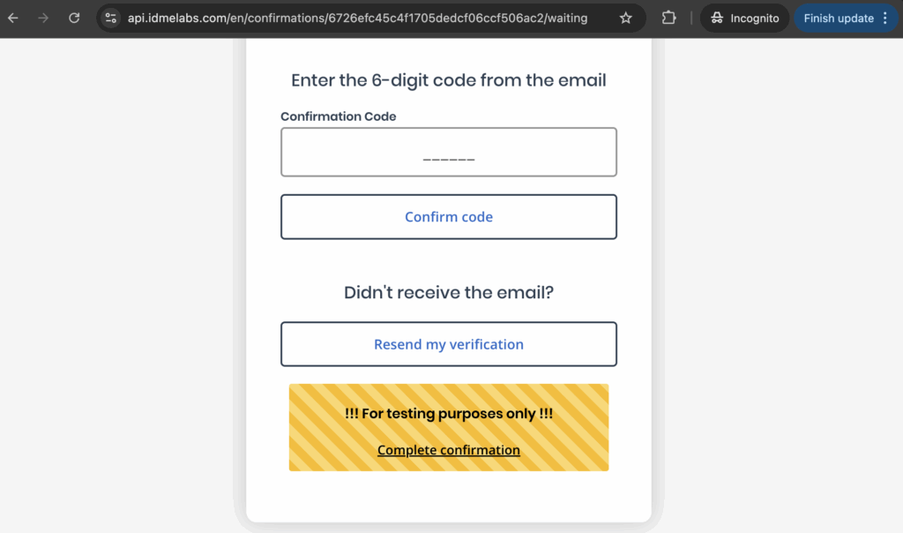
Task: Open the site information icon
Action: coord(110,18)
